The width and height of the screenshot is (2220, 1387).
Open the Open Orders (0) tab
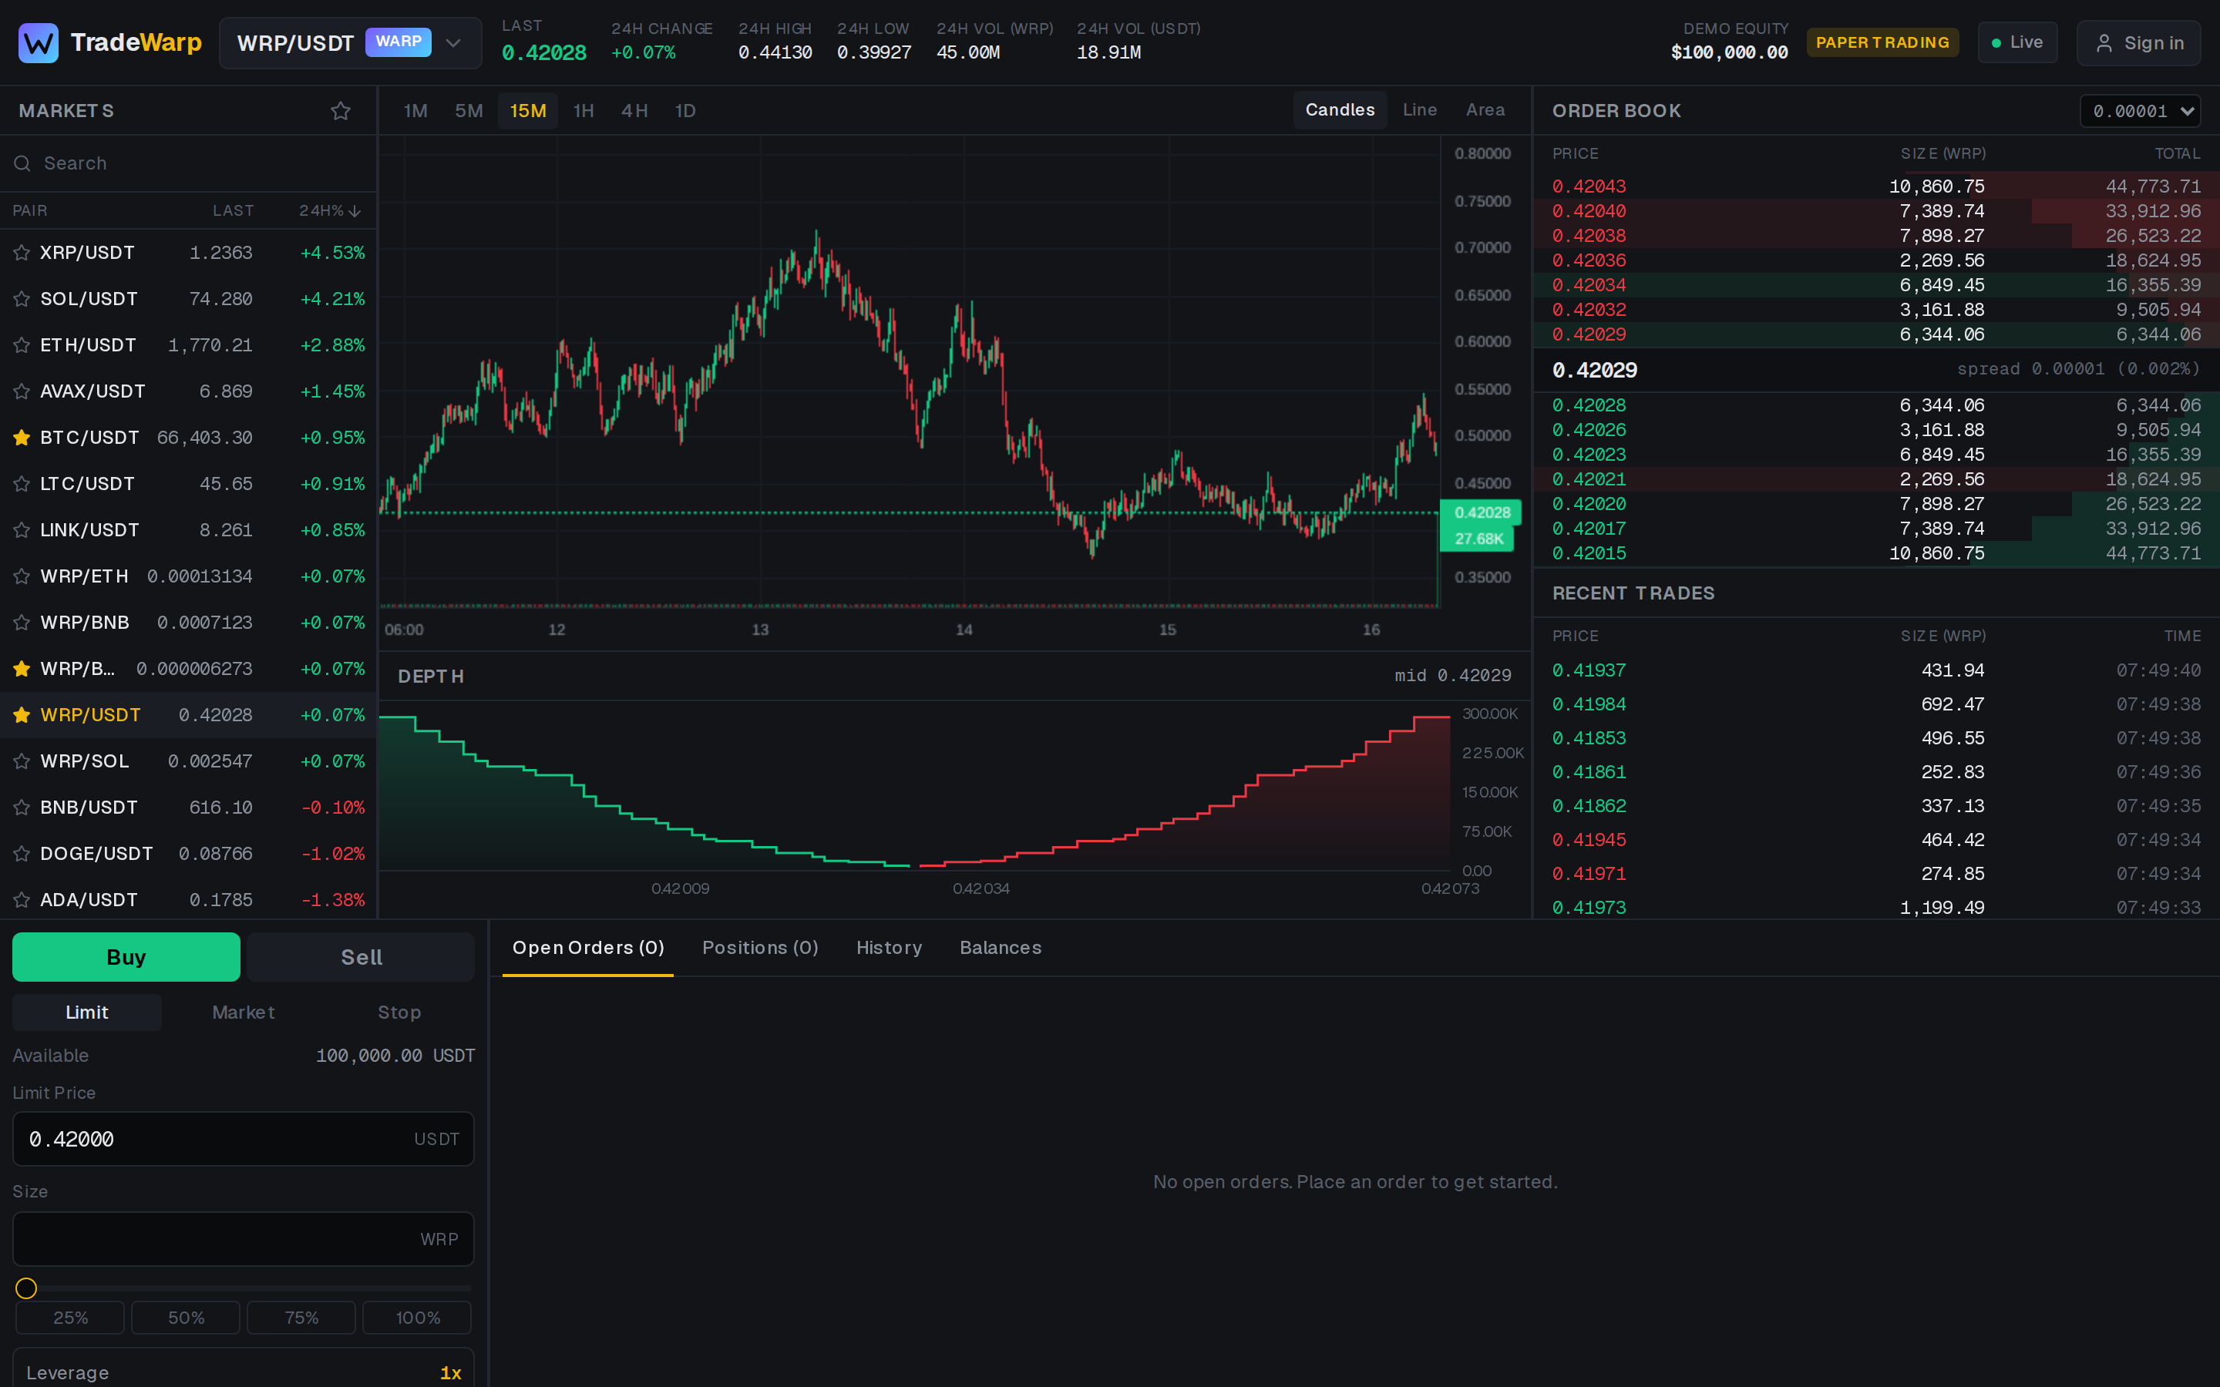pyautogui.click(x=588, y=948)
